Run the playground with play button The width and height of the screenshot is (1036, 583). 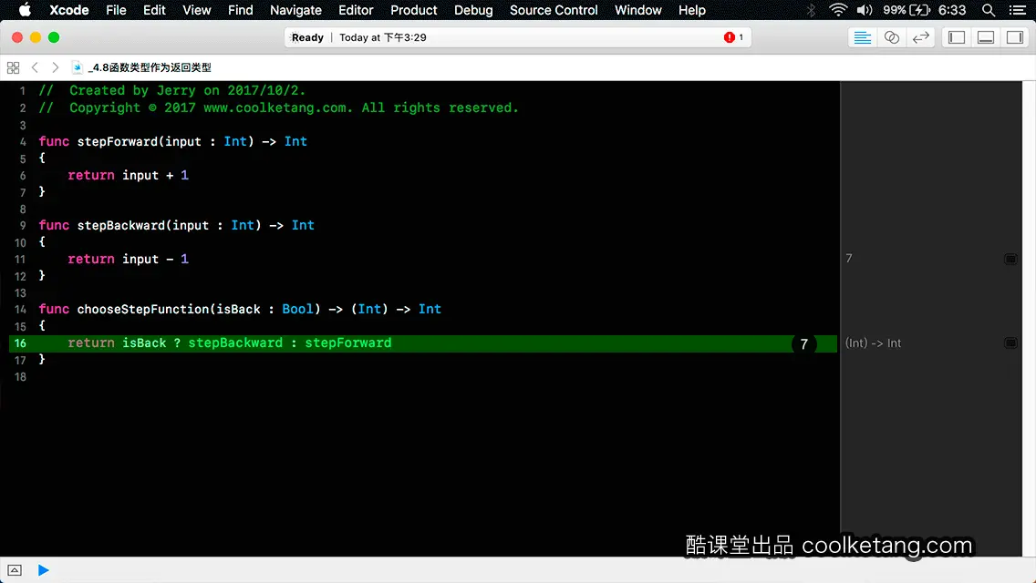coord(43,570)
